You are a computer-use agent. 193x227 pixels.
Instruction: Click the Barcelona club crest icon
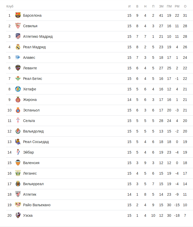point(18,15)
